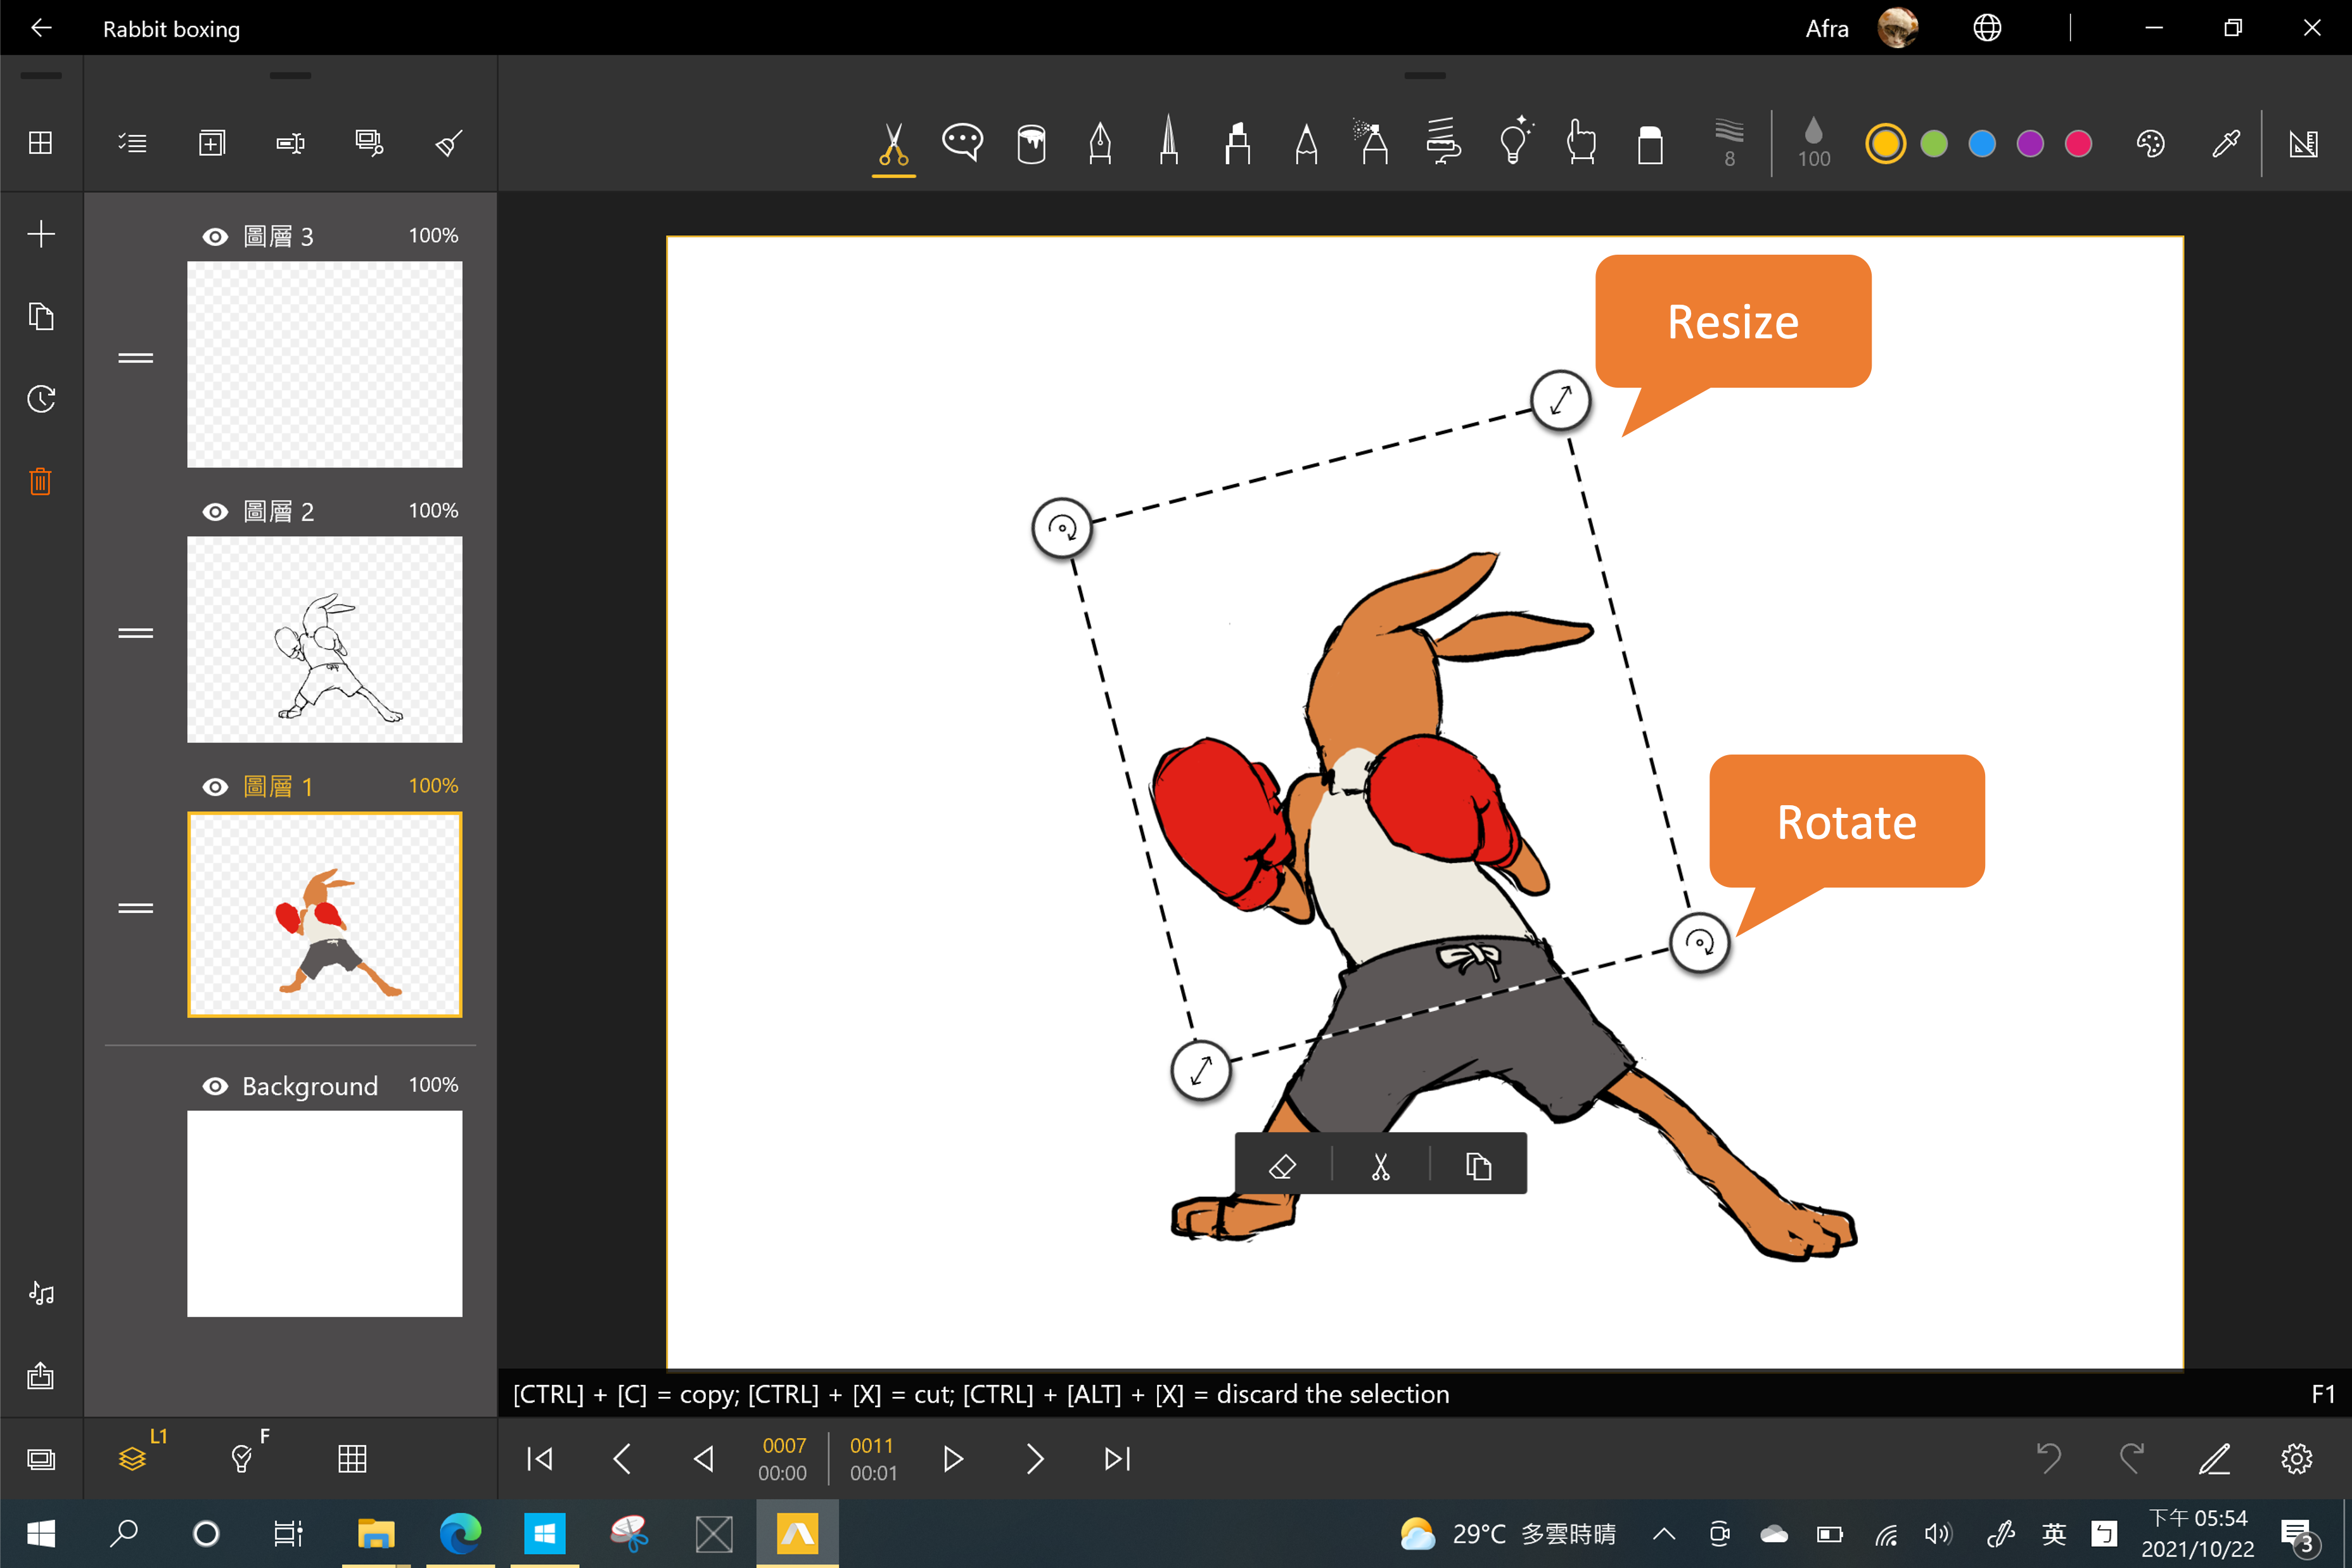Click the rotate handle at selection's right corner

[x=1699, y=942]
